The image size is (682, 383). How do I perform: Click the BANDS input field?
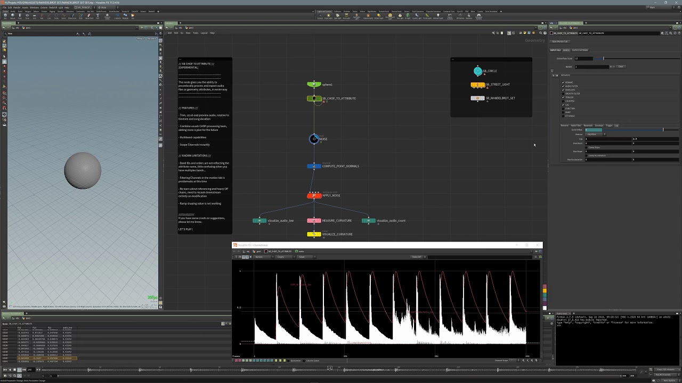[x=592, y=66]
